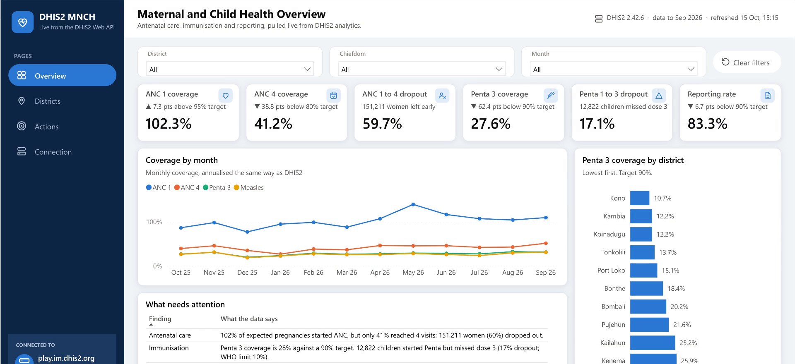Click the Clear filters button
This screenshot has width=795, height=364.
(747, 62)
